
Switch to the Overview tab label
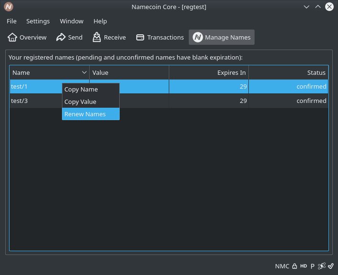coord(33,38)
